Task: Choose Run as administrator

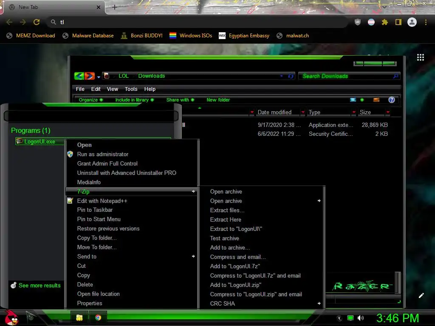Action: [132, 154]
